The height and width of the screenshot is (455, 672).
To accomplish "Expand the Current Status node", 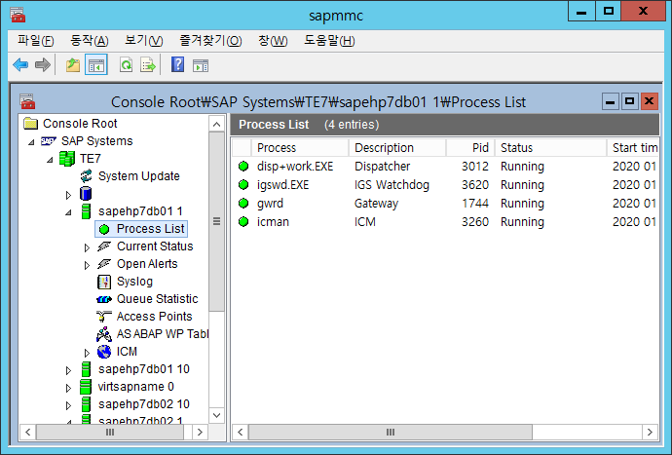I will pyautogui.click(x=87, y=247).
